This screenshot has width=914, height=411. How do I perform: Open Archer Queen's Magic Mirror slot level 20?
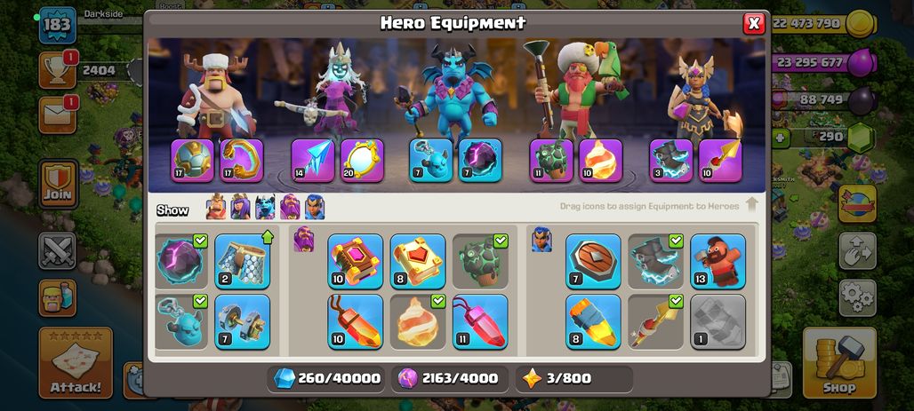click(x=362, y=161)
